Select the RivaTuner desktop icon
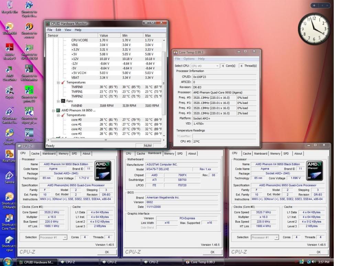Viewport: 352px width, 266px height. point(9,156)
